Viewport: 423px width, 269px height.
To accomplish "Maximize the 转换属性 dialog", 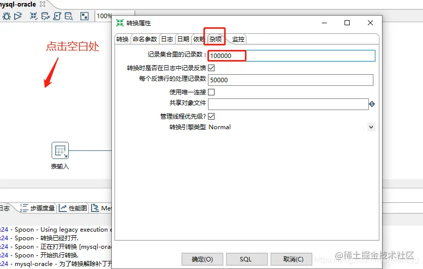I will [347, 23].
